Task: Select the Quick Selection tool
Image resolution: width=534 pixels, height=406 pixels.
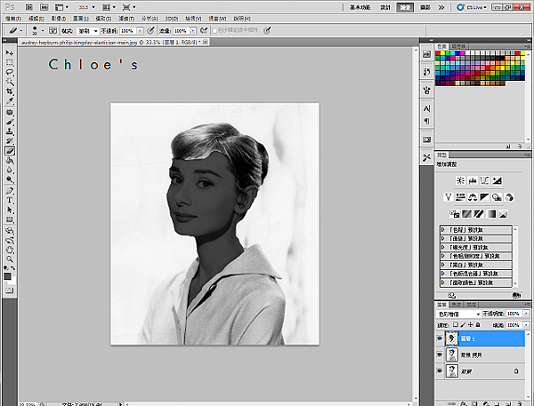Action: click(10, 82)
